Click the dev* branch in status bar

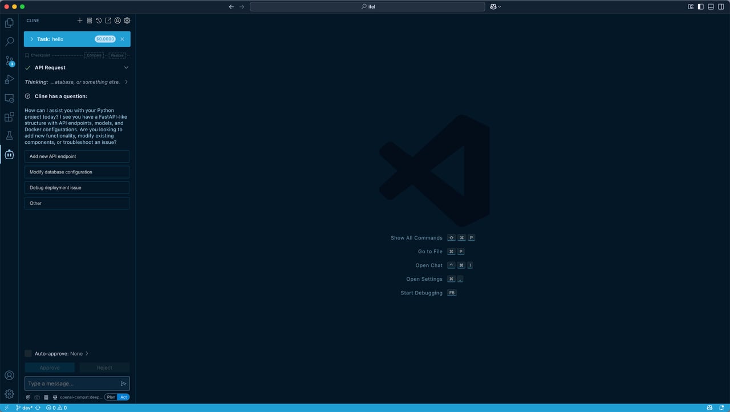pos(23,408)
